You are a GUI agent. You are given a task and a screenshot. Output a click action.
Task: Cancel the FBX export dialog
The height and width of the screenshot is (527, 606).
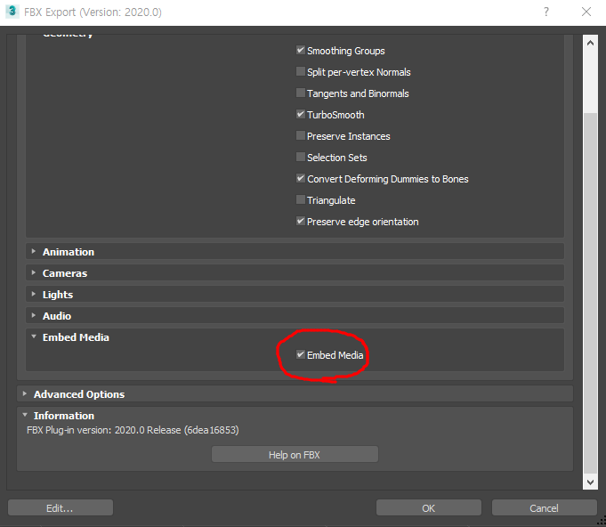coord(544,507)
